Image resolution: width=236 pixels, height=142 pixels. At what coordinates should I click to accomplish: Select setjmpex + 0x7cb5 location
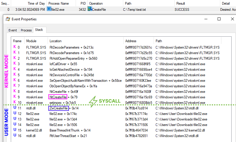pos(63,103)
